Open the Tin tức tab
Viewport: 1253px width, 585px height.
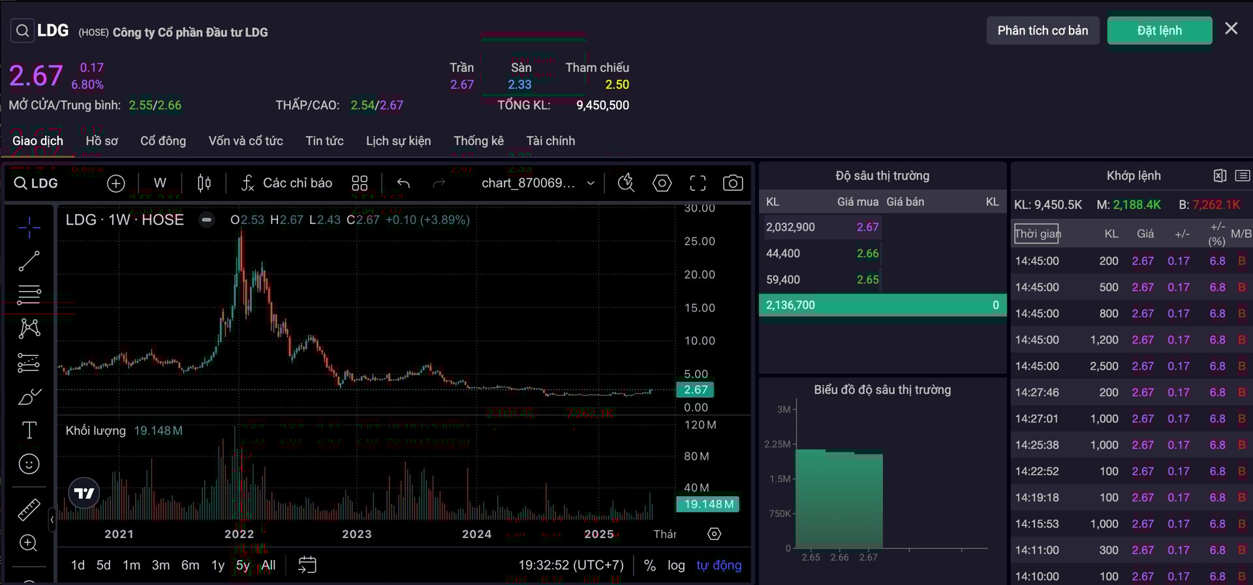coord(324,141)
